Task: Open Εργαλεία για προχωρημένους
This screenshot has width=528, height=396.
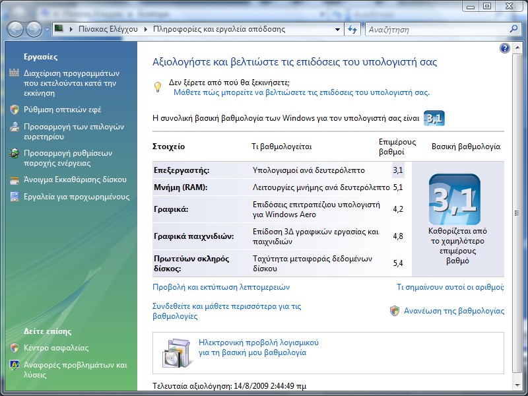Action: point(77,197)
